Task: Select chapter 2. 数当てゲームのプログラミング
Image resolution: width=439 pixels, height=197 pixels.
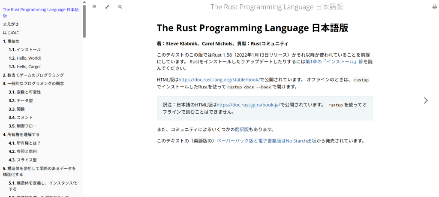Action: 33,75
